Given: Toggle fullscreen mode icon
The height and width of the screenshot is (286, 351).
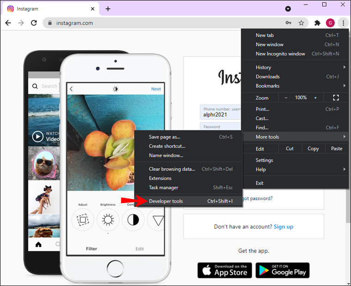Looking at the screenshot, I should [x=336, y=98].
